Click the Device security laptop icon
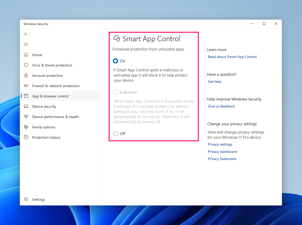 click(26, 106)
